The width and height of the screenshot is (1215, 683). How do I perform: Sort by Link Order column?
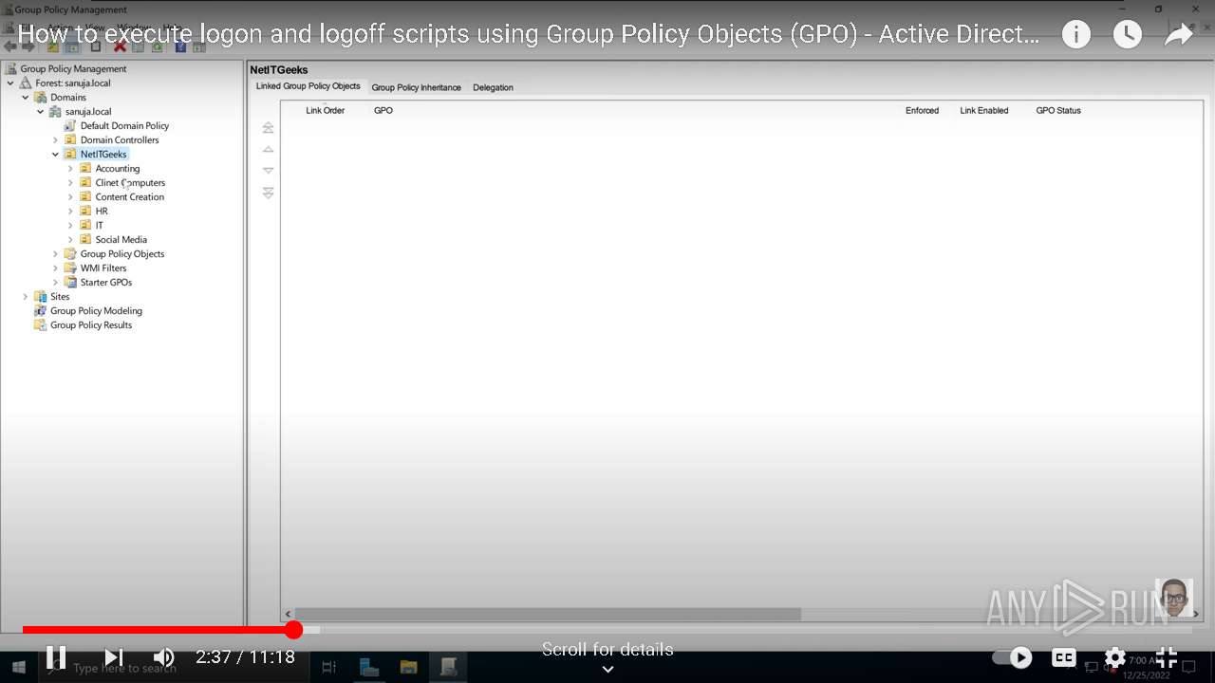pos(325,111)
